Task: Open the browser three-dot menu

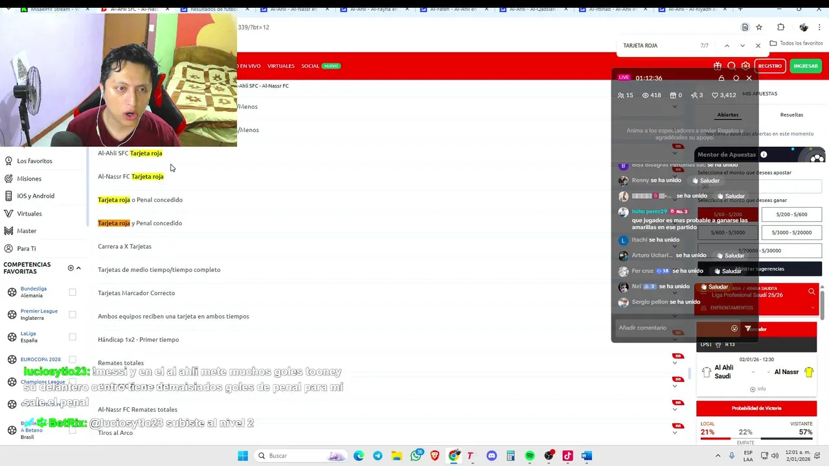Action: pos(820,27)
